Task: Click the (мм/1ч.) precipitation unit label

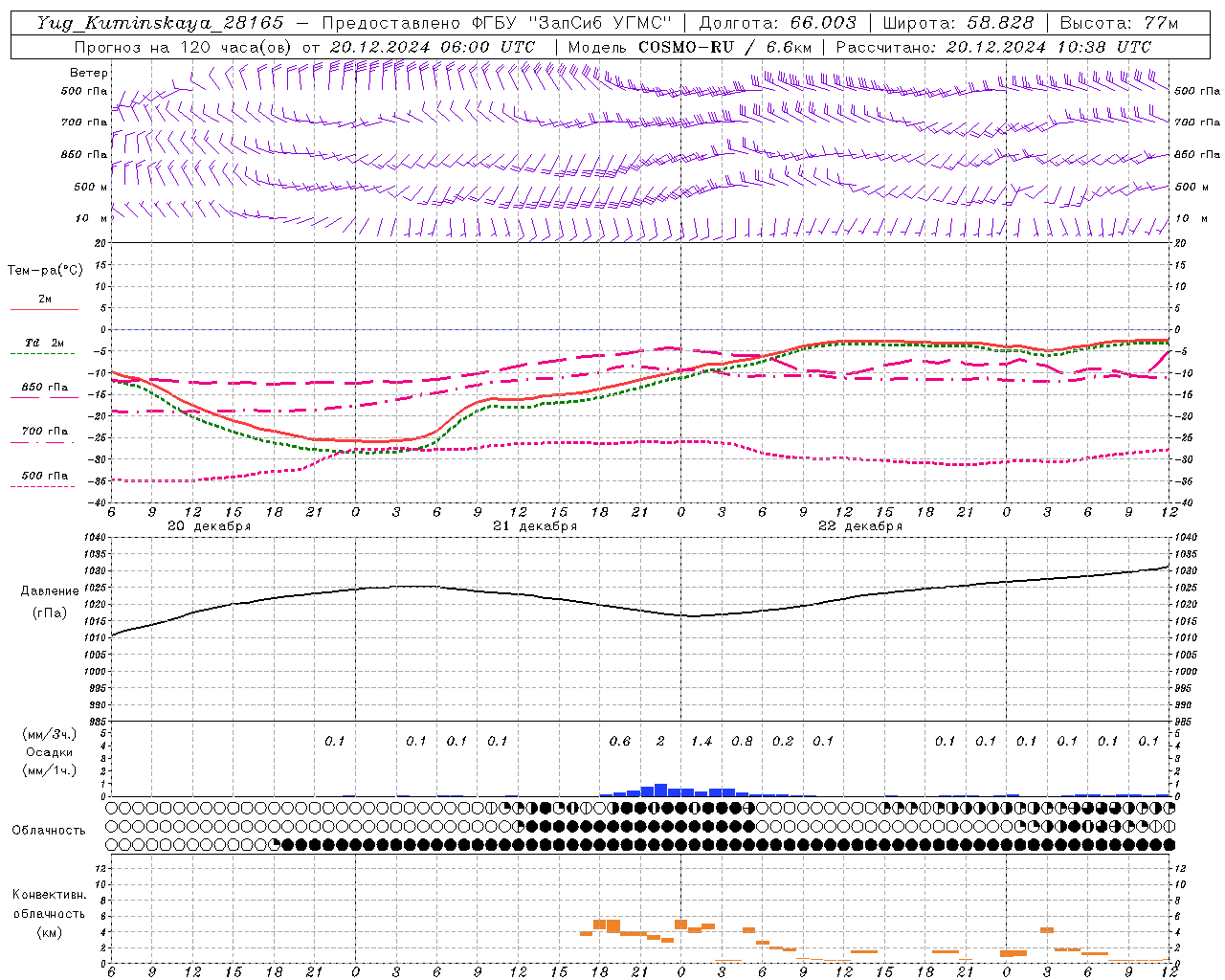Action: pos(50,770)
